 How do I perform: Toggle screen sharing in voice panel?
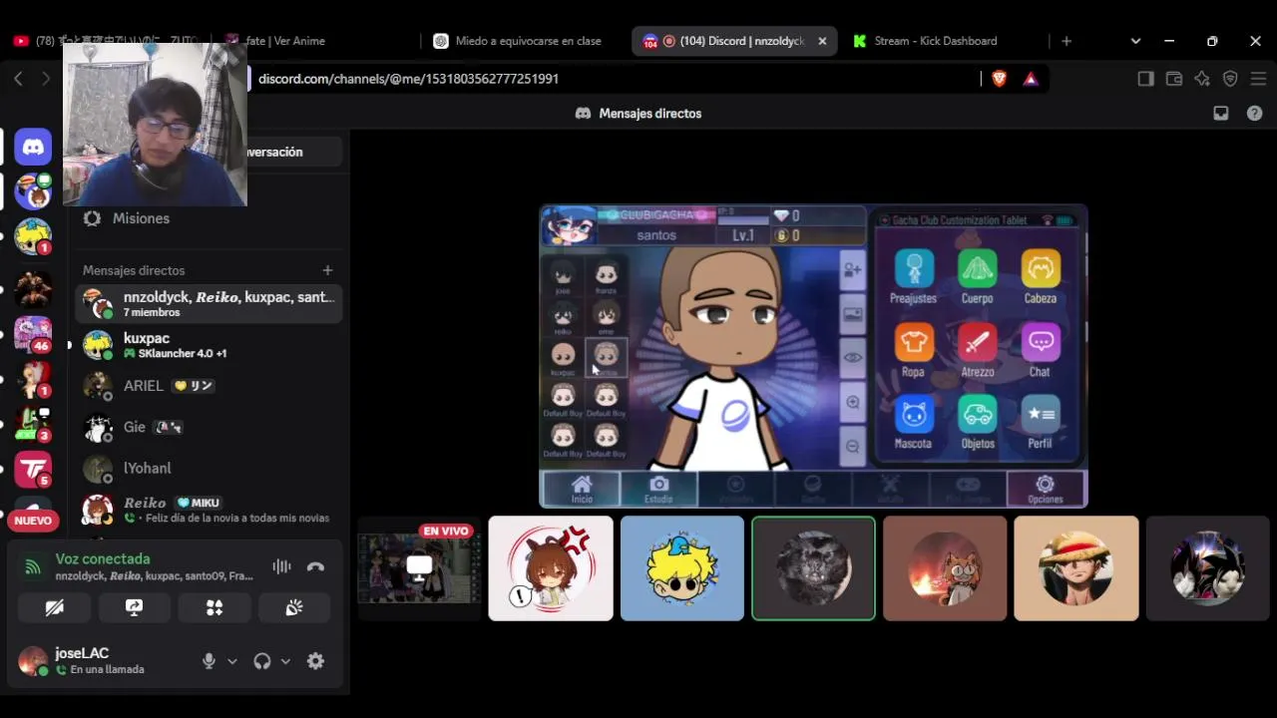point(135,607)
